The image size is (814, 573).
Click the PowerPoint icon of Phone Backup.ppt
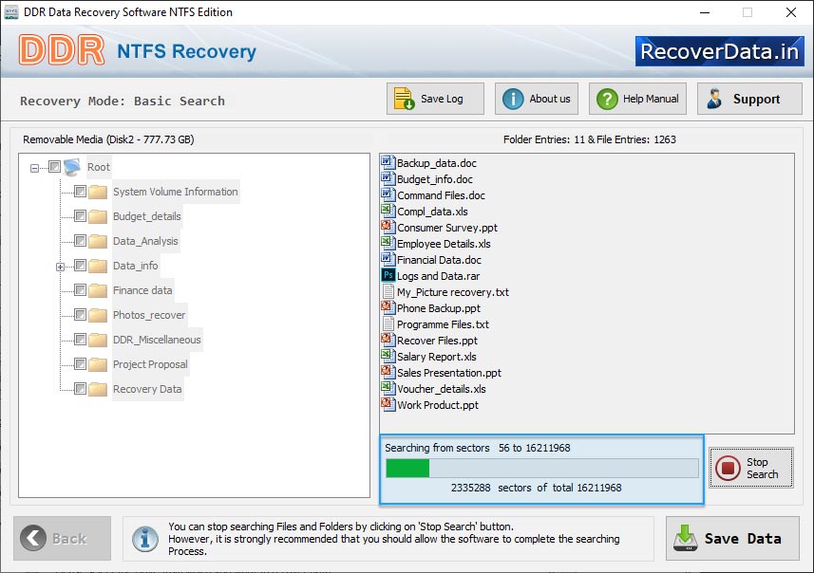pos(388,307)
